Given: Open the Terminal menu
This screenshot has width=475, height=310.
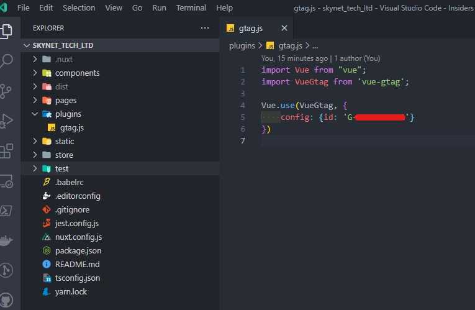Looking at the screenshot, I should [191, 7].
